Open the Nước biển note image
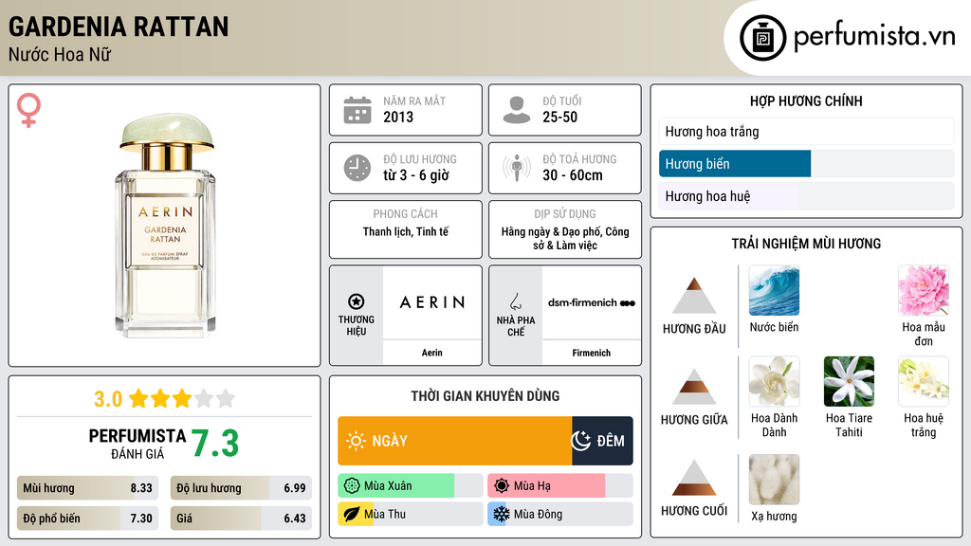The height and width of the screenshot is (546, 971). click(x=774, y=291)
